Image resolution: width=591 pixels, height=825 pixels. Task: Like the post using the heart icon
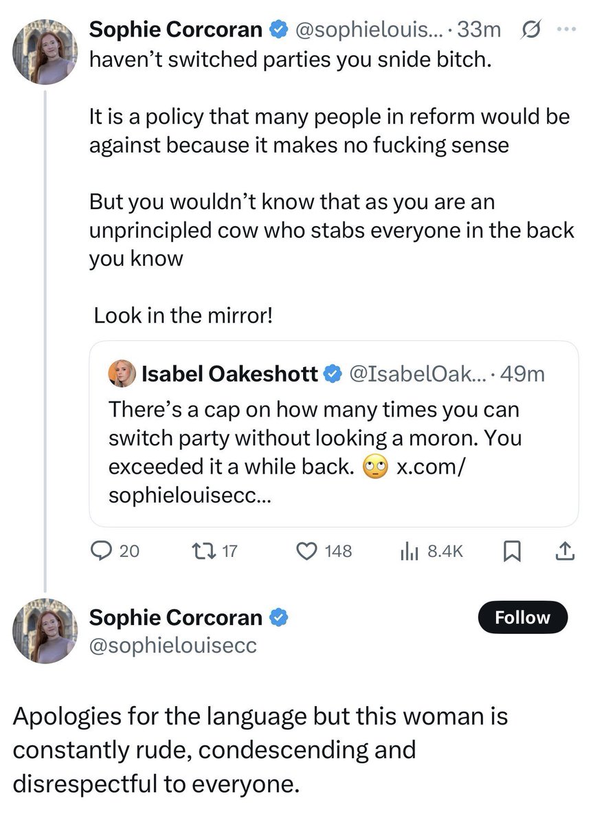pos(306,550)
